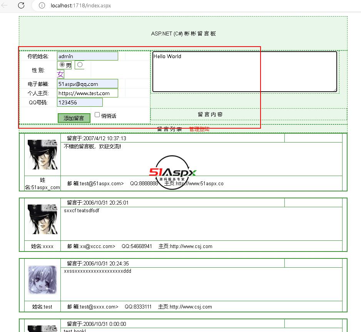This screenshot has height=332, width=361.
Task: Select the name text 姓名:xxxx
Action: [42, 246]
